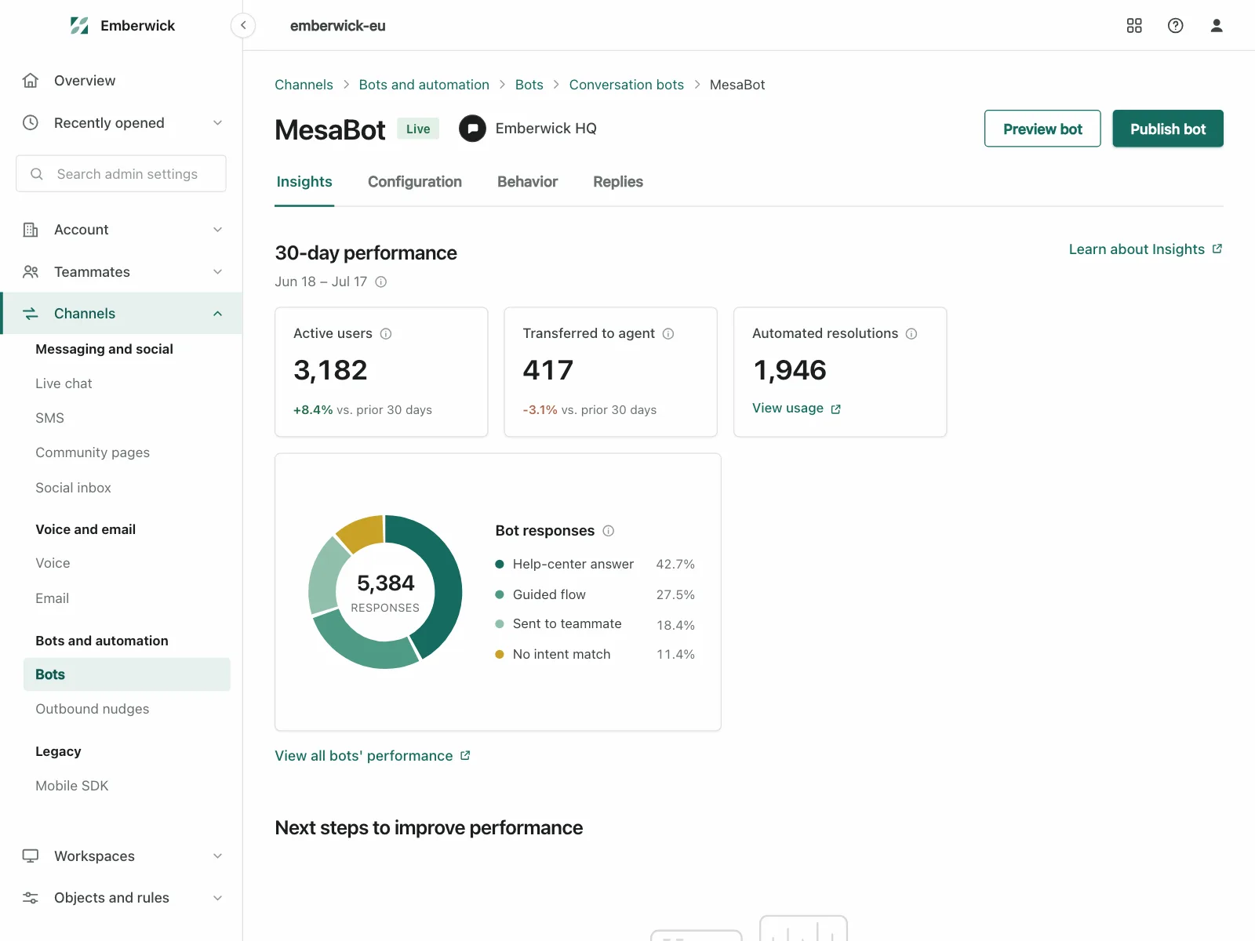Select Bots in the sidebar
The height and width of the screenshot is (941, 1255).
coord(127,674)
